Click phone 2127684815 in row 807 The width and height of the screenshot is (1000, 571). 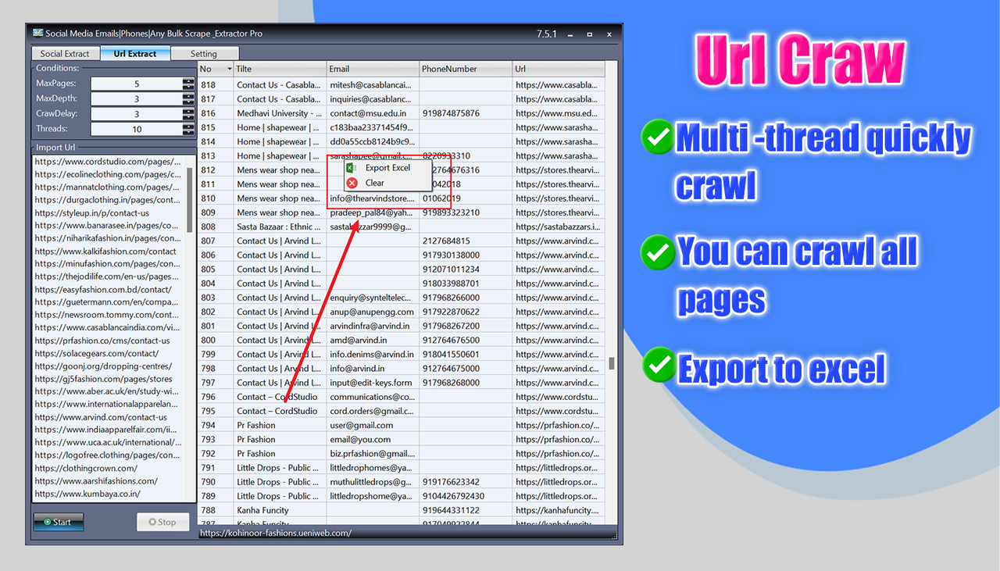[x=446, y=241]
